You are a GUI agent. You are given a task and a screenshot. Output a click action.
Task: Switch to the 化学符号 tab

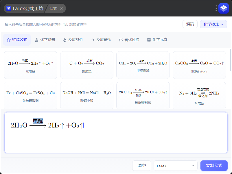[45, 40]
